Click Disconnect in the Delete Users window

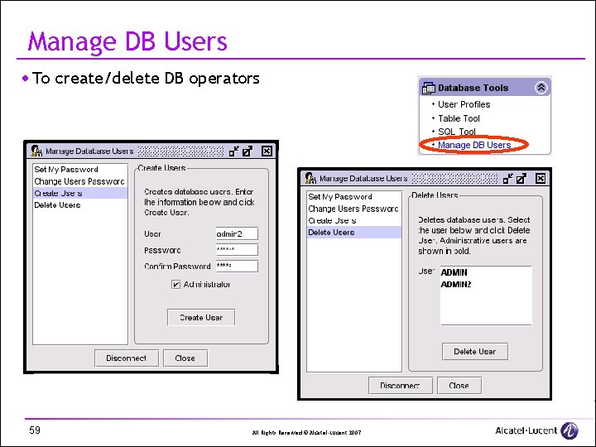pyautogui.click(x=401, y=386)
